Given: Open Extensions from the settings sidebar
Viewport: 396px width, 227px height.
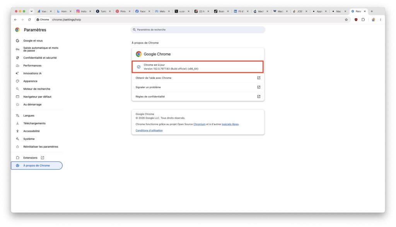Looking at the screenshot, I should [x=30, y=158].
